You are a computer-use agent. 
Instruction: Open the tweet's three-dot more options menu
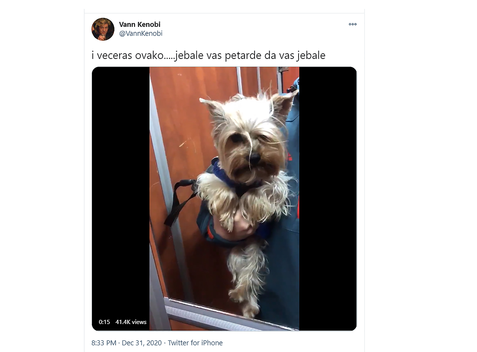[x=353, y=24]
